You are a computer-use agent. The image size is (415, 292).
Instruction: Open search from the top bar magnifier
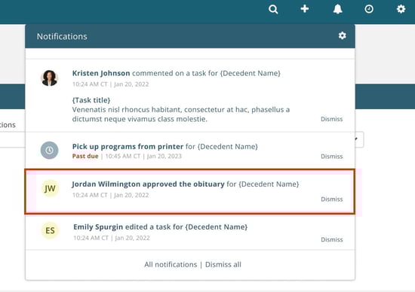[x=273, y=9]
